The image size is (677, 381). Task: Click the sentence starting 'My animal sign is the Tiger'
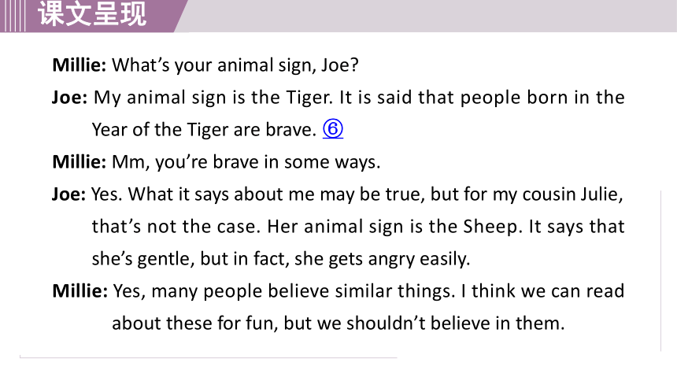point(359,98)
